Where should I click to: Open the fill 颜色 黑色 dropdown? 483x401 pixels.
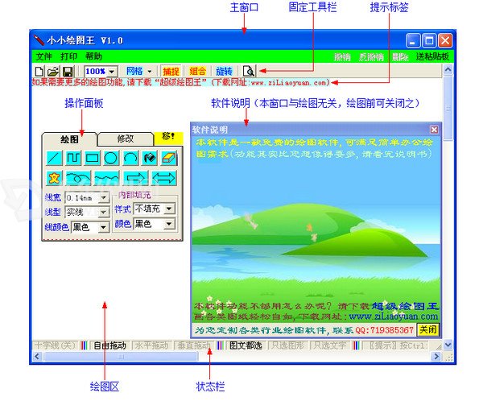(169, 224)
